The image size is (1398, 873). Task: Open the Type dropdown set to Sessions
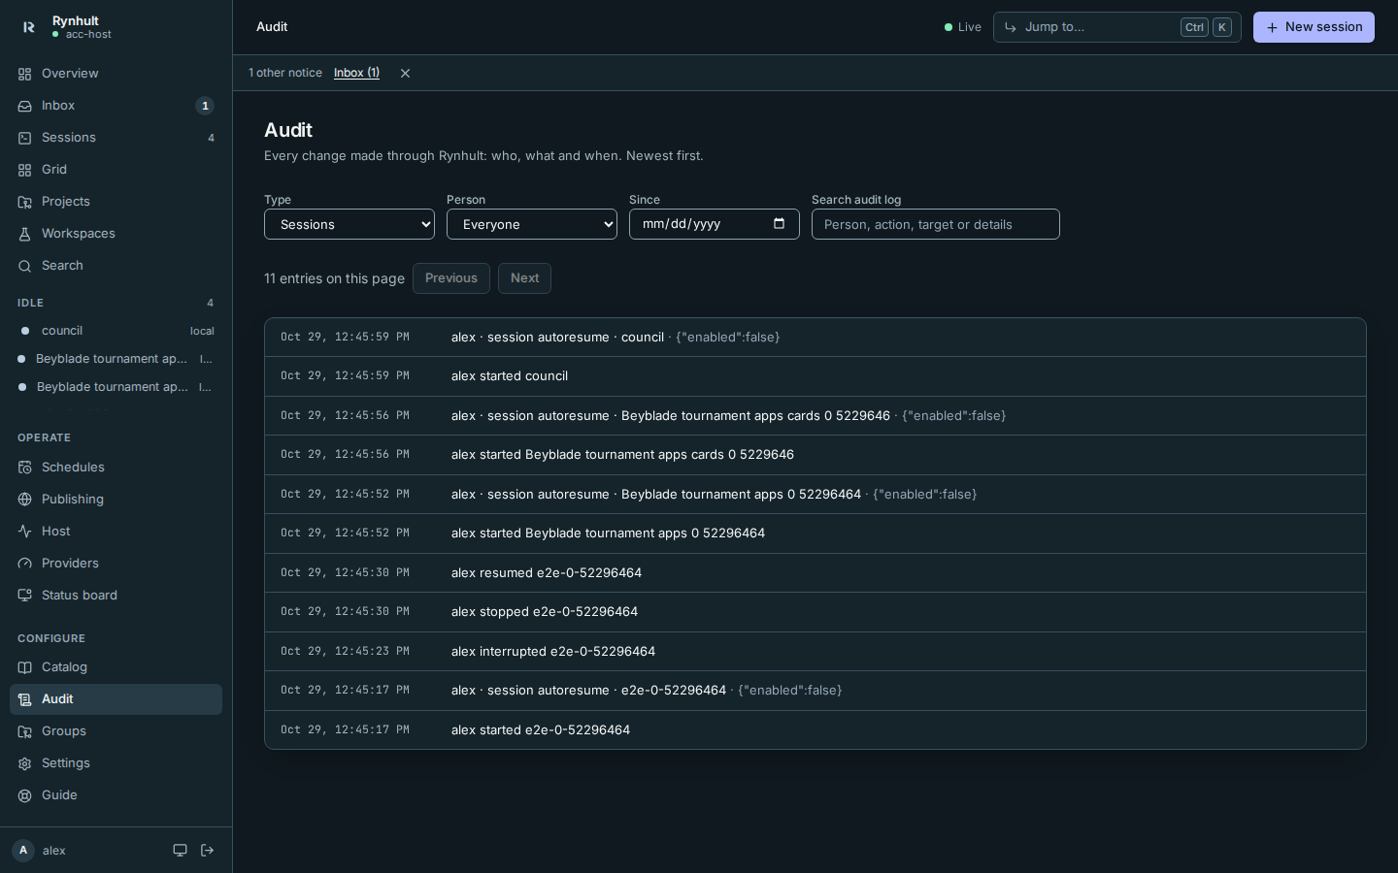click(x=349, y=224)
